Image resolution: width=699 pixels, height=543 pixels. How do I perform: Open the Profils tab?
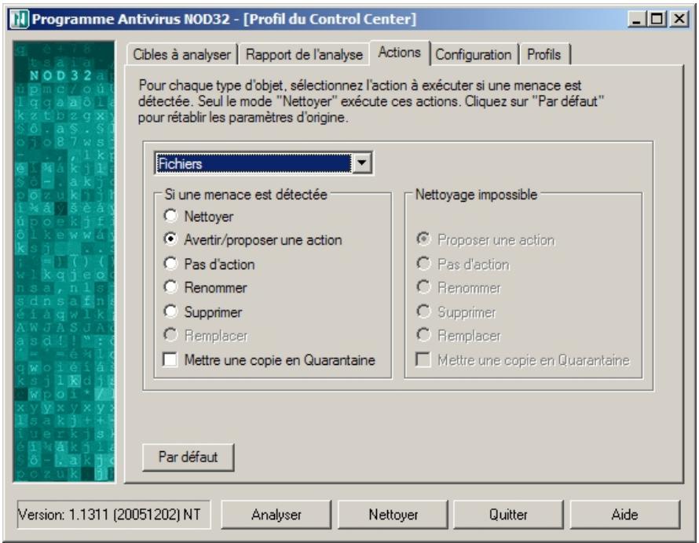click(543, 54)
